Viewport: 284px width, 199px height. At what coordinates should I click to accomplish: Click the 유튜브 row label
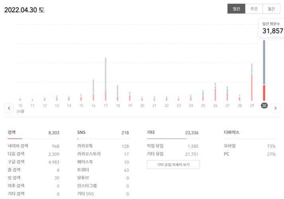click(x=83, y=178)
